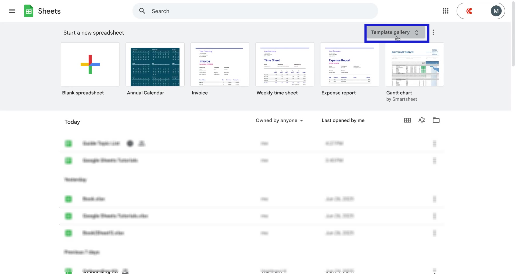Open more options on the Onboarding Kit row

435,271
